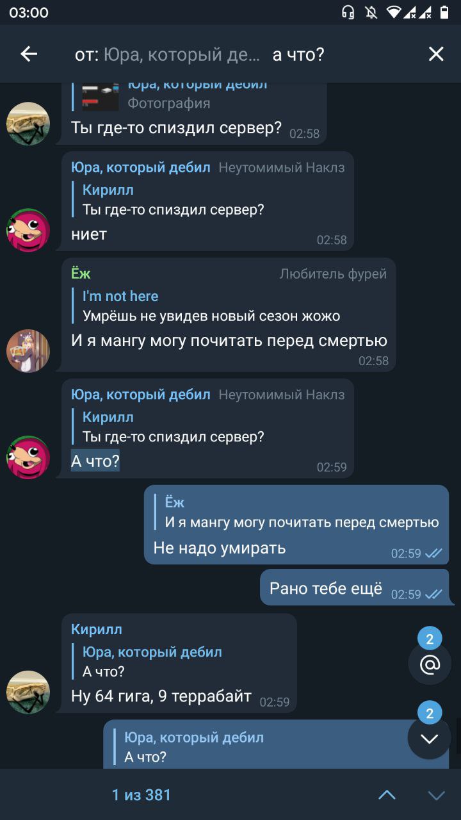Tap Knuckles avatar beside "А что?" message
The height and width of the screenshot is (820, 461).
coord(28,457)
